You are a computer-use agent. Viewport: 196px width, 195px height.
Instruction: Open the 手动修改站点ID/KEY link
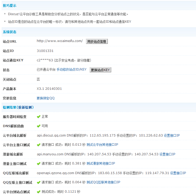point(72,69)
